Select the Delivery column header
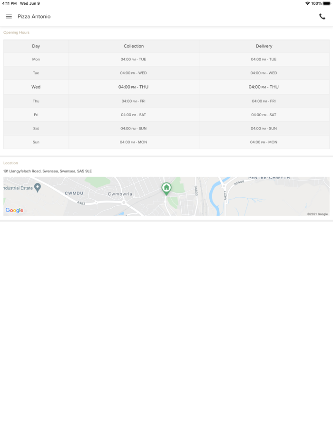The height and width of the screenshot is (445, 333). click(264, 46)
